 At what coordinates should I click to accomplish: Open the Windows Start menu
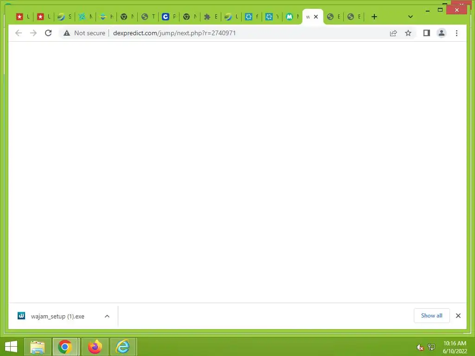click(x=11, y=347)
